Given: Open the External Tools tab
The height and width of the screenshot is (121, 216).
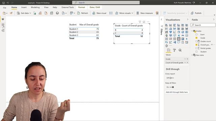Looking at the screenshot, I should pos(67,7).
